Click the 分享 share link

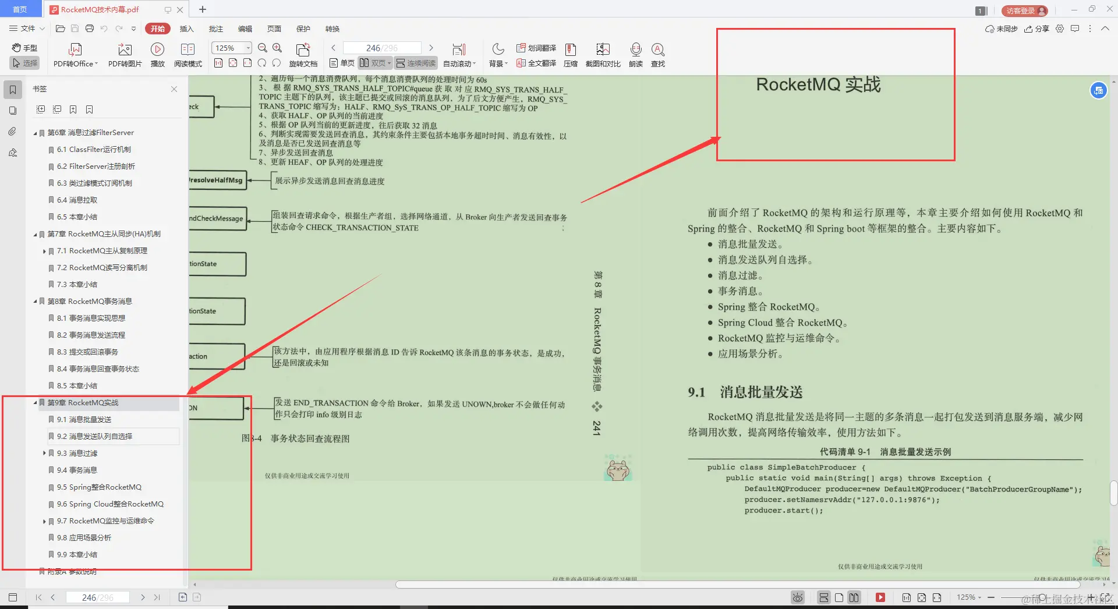[x=1037, y=29]
